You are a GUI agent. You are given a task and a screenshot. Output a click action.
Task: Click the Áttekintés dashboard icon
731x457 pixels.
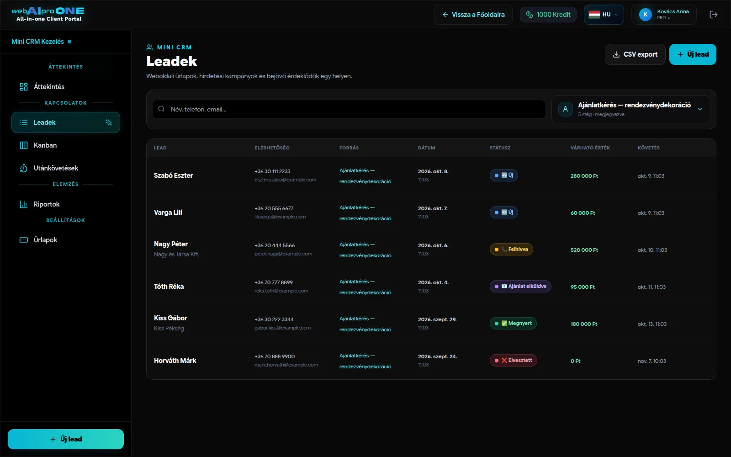24,87
